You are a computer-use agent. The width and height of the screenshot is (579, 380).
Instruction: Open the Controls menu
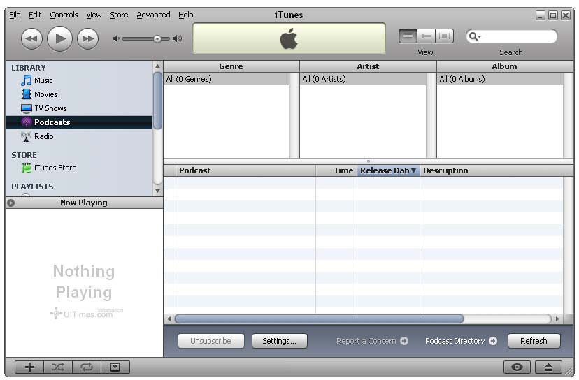point(64,15)
